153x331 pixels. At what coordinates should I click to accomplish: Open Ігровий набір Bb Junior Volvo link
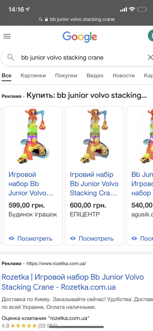(94, 184)
